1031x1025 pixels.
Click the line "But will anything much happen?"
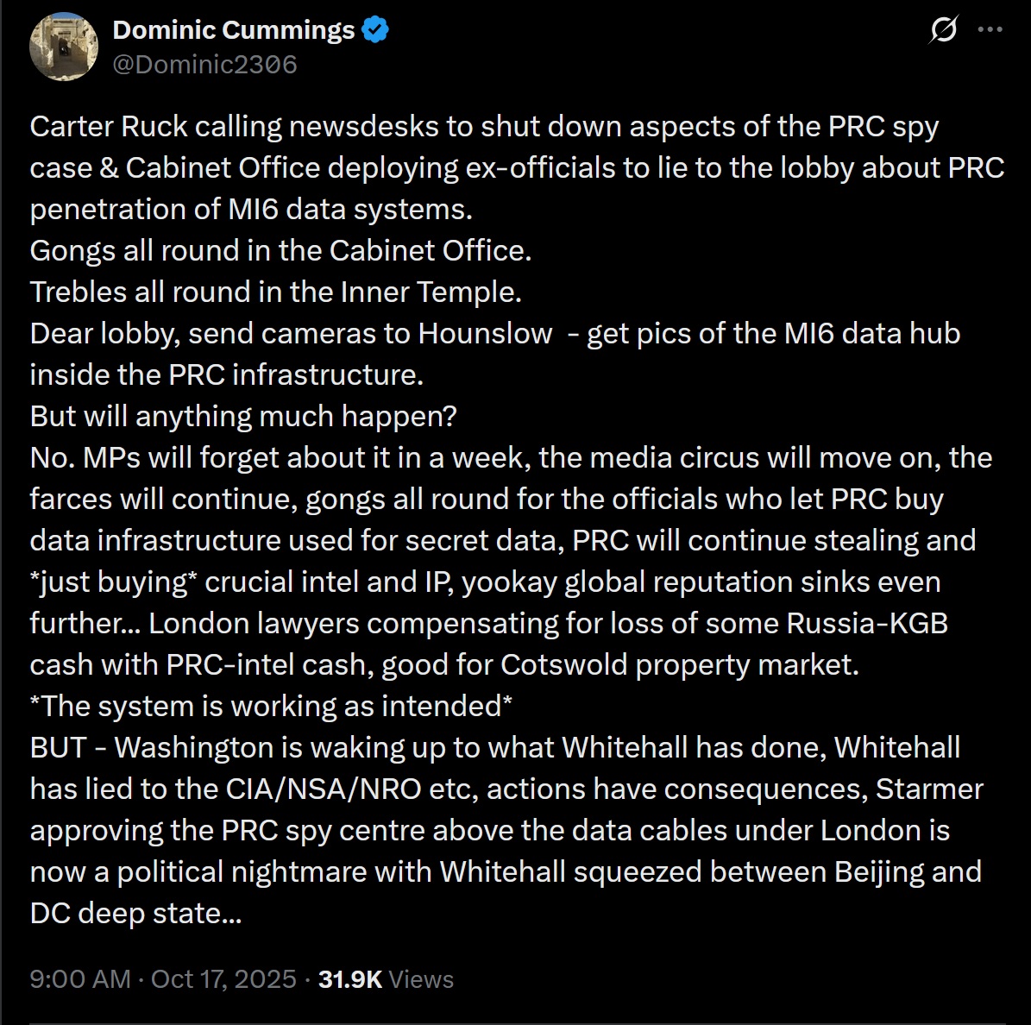(x=242, y=417)
